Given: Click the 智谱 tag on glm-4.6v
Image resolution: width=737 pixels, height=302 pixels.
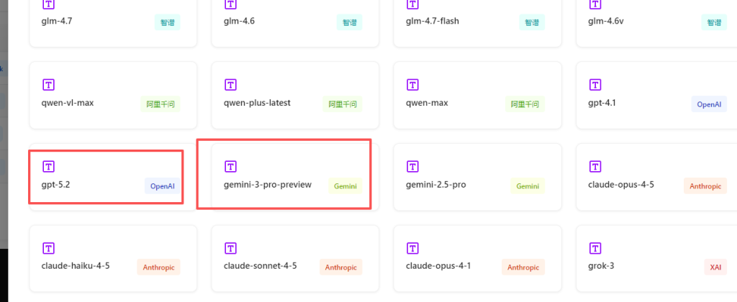Looking at the screenshot, I should [x=714, y=22].
